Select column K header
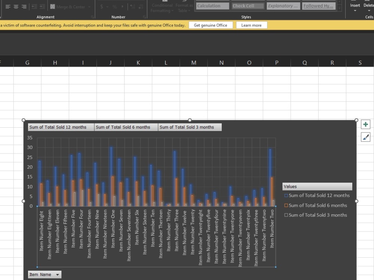This screenshot has height=280, width=374. [138, 63]
